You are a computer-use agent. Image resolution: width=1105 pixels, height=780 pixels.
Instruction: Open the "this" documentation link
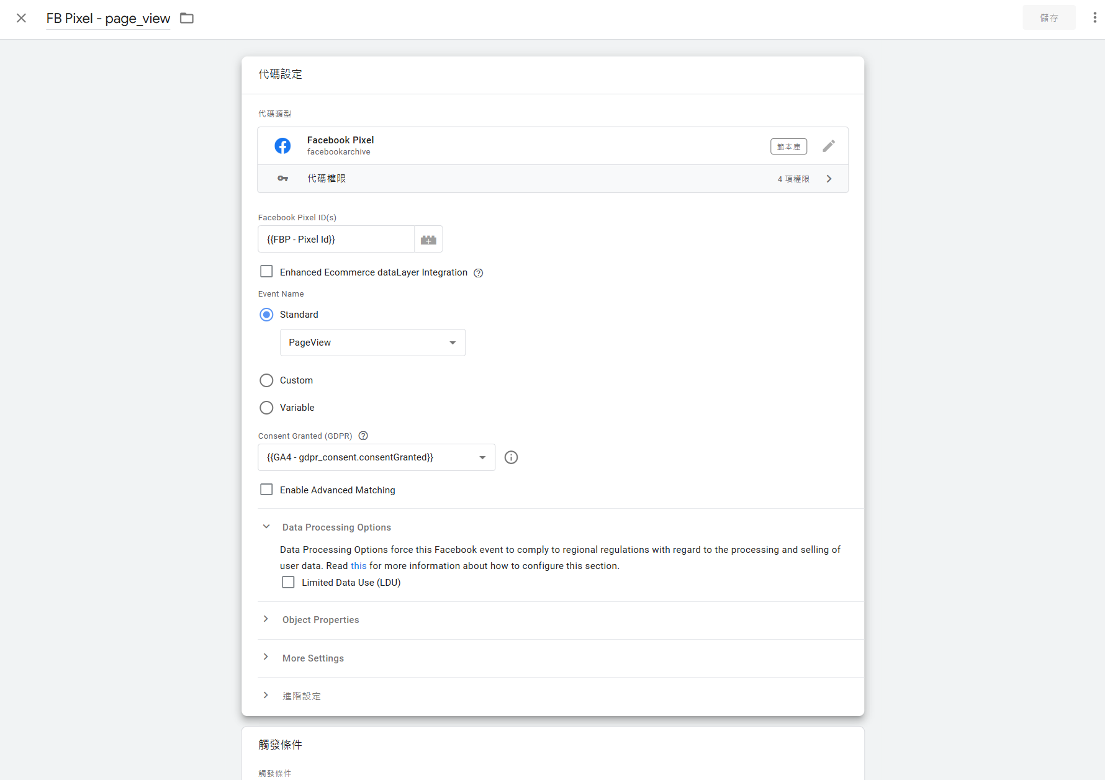pos(359,565)
